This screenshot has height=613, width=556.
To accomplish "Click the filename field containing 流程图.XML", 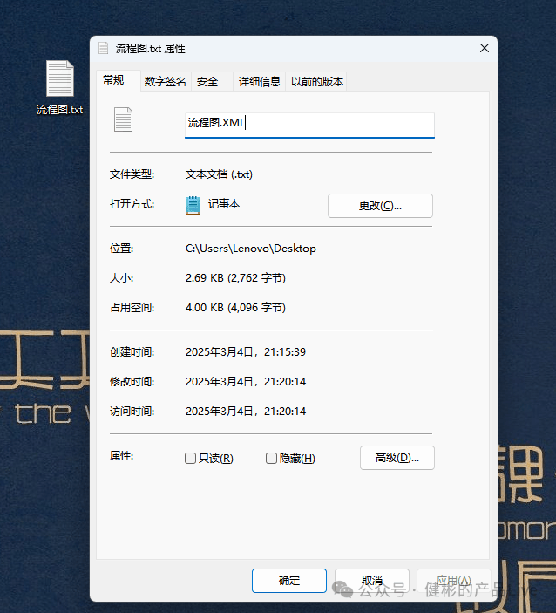I will [309, 125].
